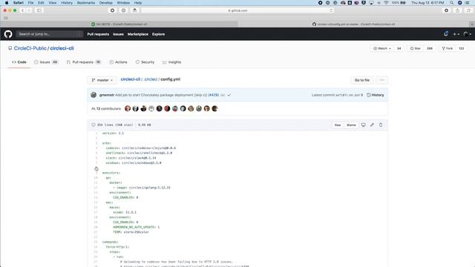Open the master branch dropdown
The image size is (475, 267).
(x=102, y=80)
